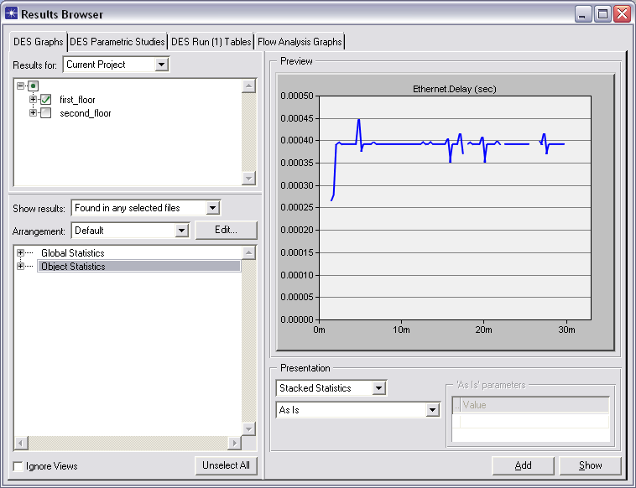Open the Arrangement dropdown

(181, 230)
